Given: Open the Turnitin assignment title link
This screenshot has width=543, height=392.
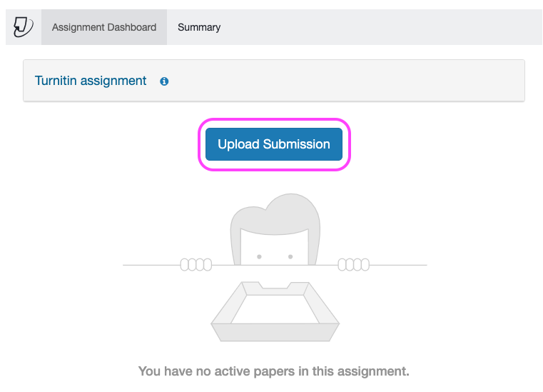Looking at the screenshot, I should coord(91,81).
